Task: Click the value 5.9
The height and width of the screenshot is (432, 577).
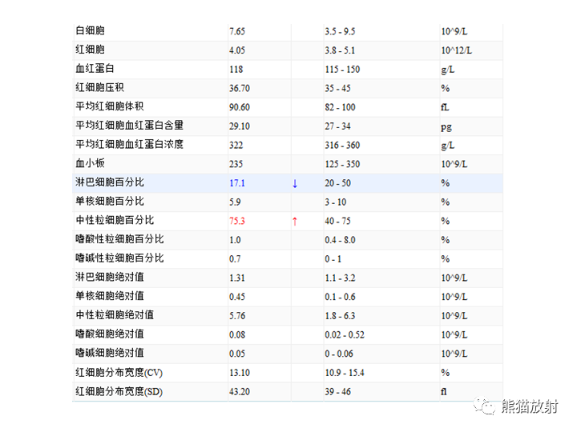Action: point(235,202)
